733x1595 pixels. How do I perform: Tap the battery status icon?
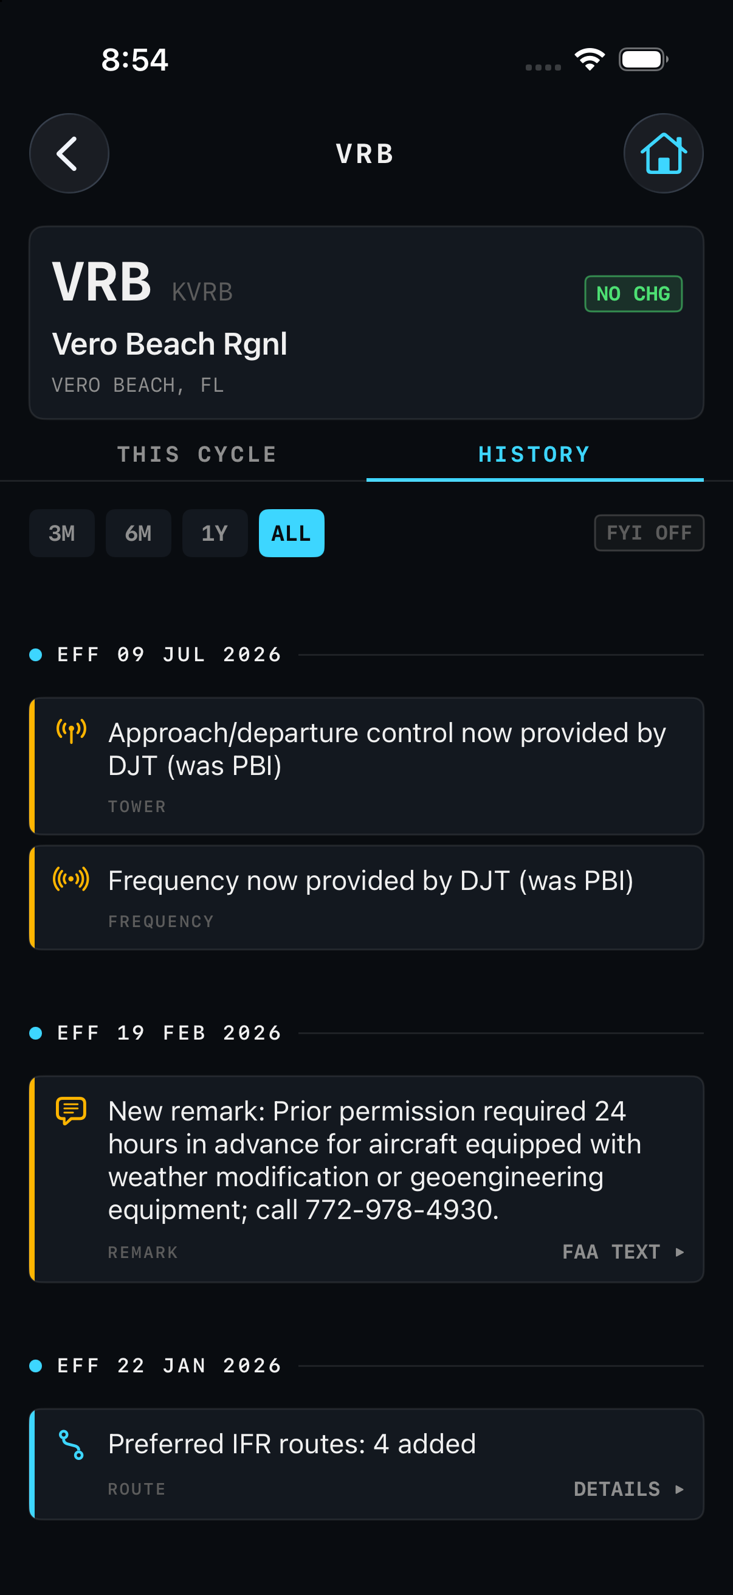643,60
